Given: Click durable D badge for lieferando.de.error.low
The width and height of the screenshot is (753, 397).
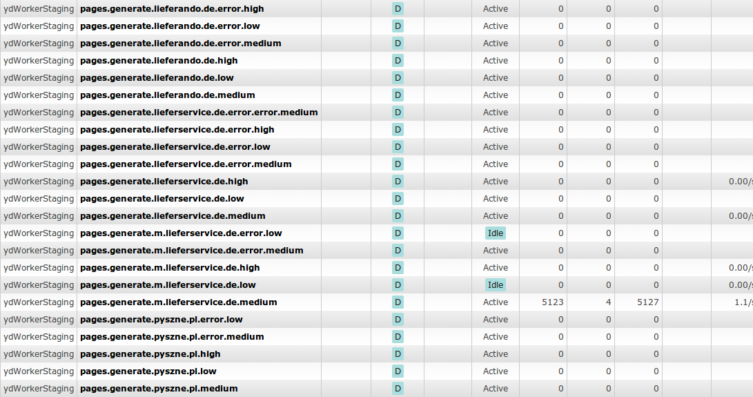Looking at the screenshot, I should pyautogui.click(x=398, y=26).
